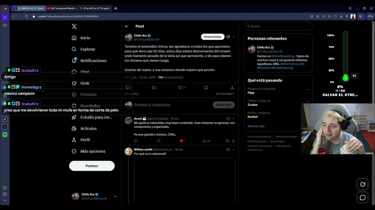Click the Grok icon on main post
Viewport: 375px width, 210px height.
[228, 37]
